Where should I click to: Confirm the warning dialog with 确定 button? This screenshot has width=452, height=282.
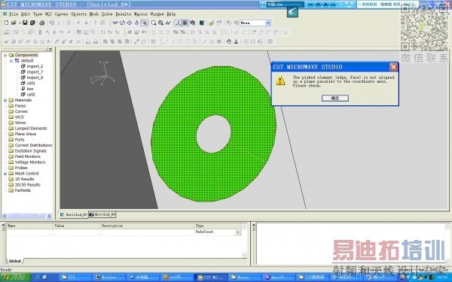tap(335, 98)
